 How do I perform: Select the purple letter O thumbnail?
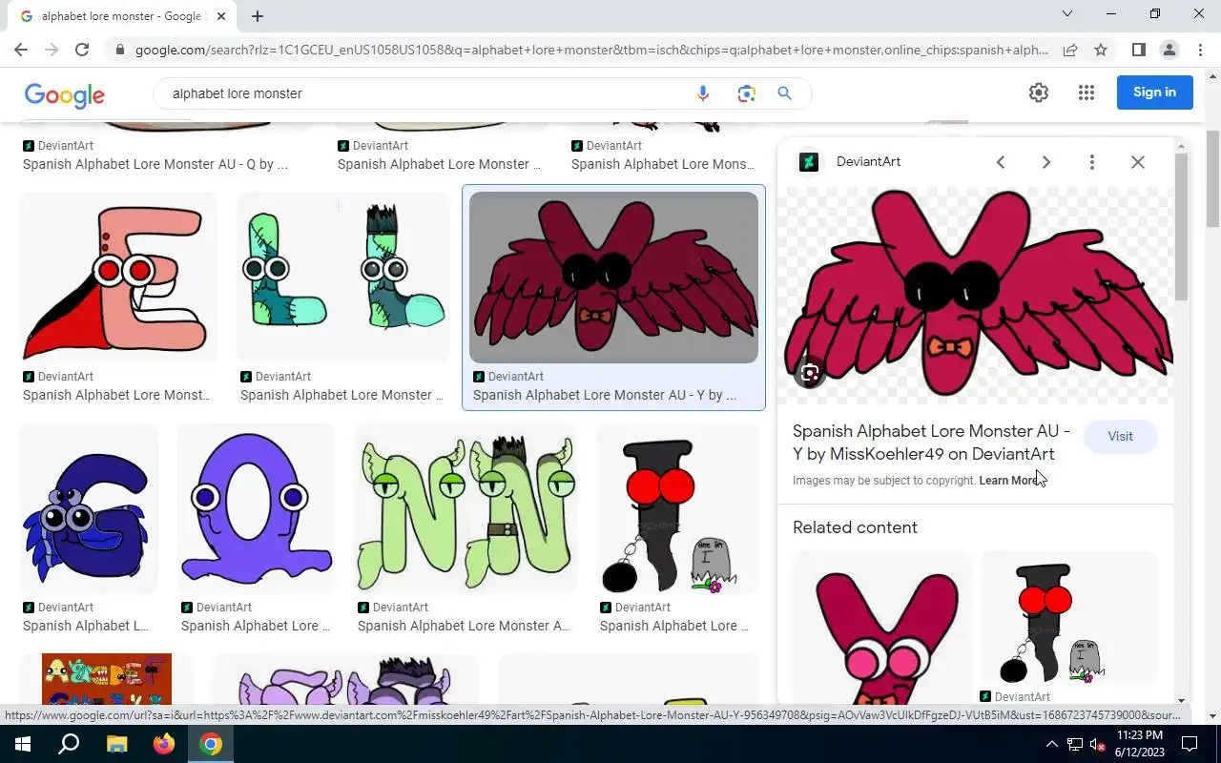(x=257, y=509)
